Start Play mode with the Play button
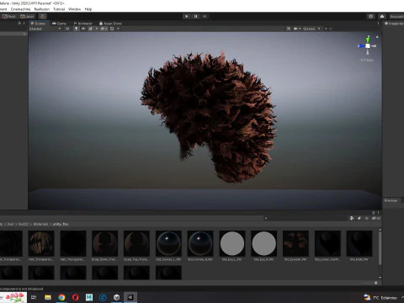 point(187,16)
